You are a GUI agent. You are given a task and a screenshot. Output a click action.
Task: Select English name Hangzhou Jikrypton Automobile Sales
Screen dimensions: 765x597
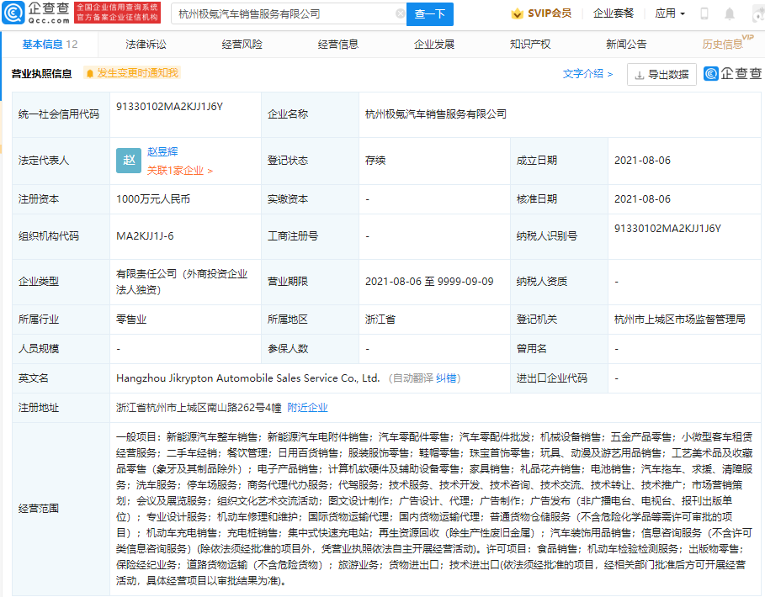click(x=247, y=378)
